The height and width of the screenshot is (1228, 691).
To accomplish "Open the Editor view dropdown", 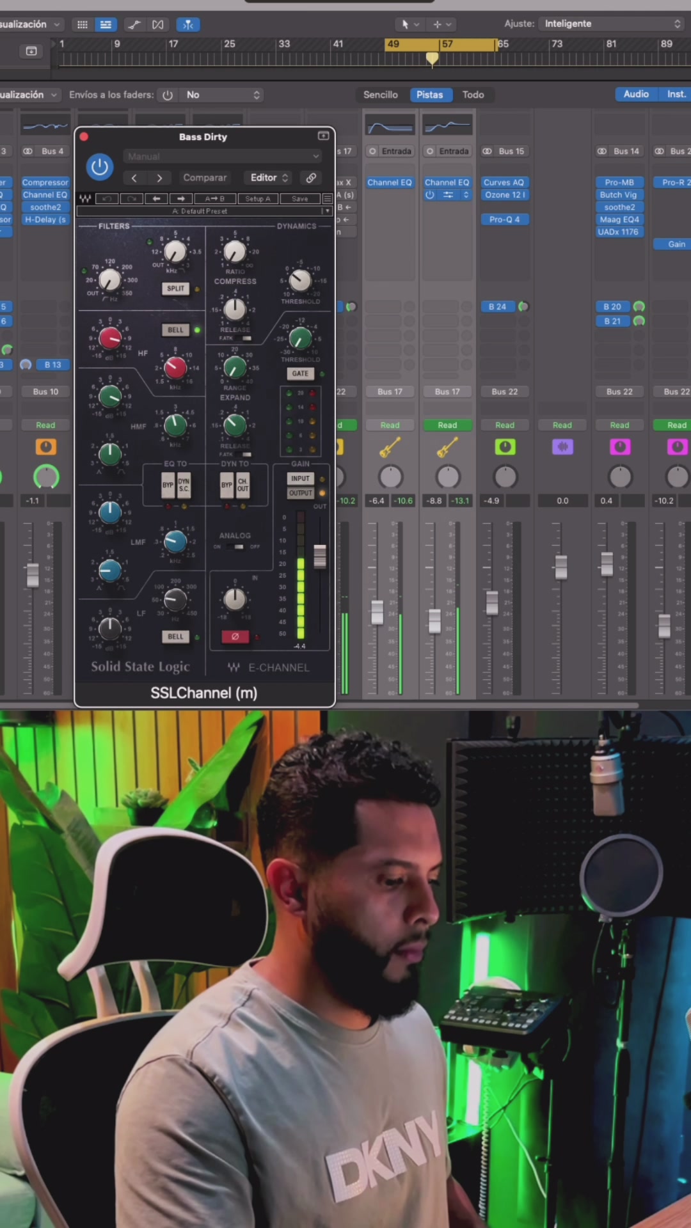I will [x=269, y=178].
